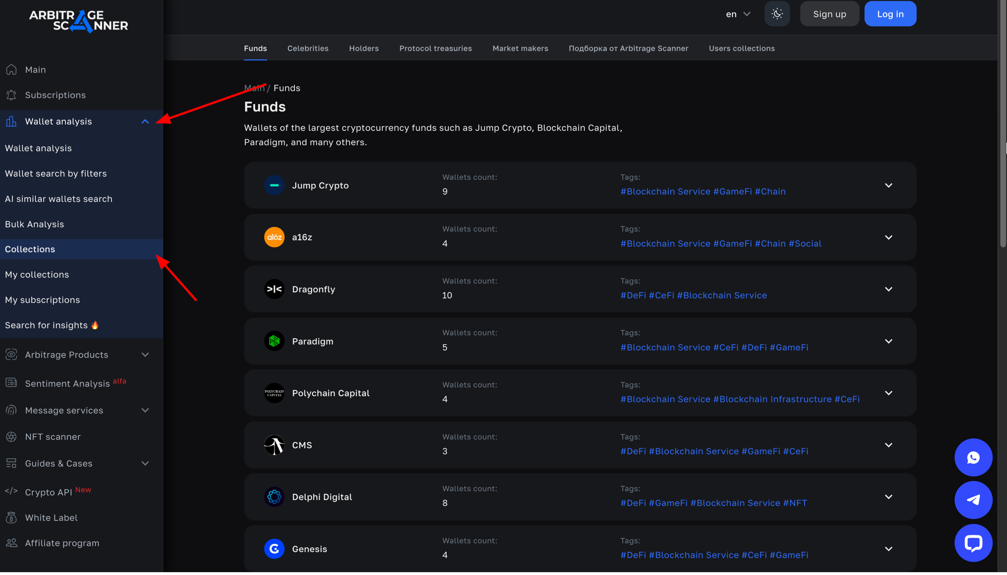
Task: Click #NFT tag in Delphi Digital row
Action: 795,503
